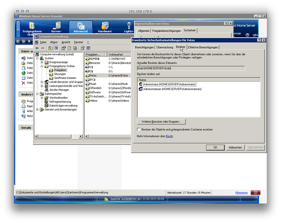Open the Advanced tab icon in console
The width and height of the screenshot is (281, 223).
click(x=81, y=27)
